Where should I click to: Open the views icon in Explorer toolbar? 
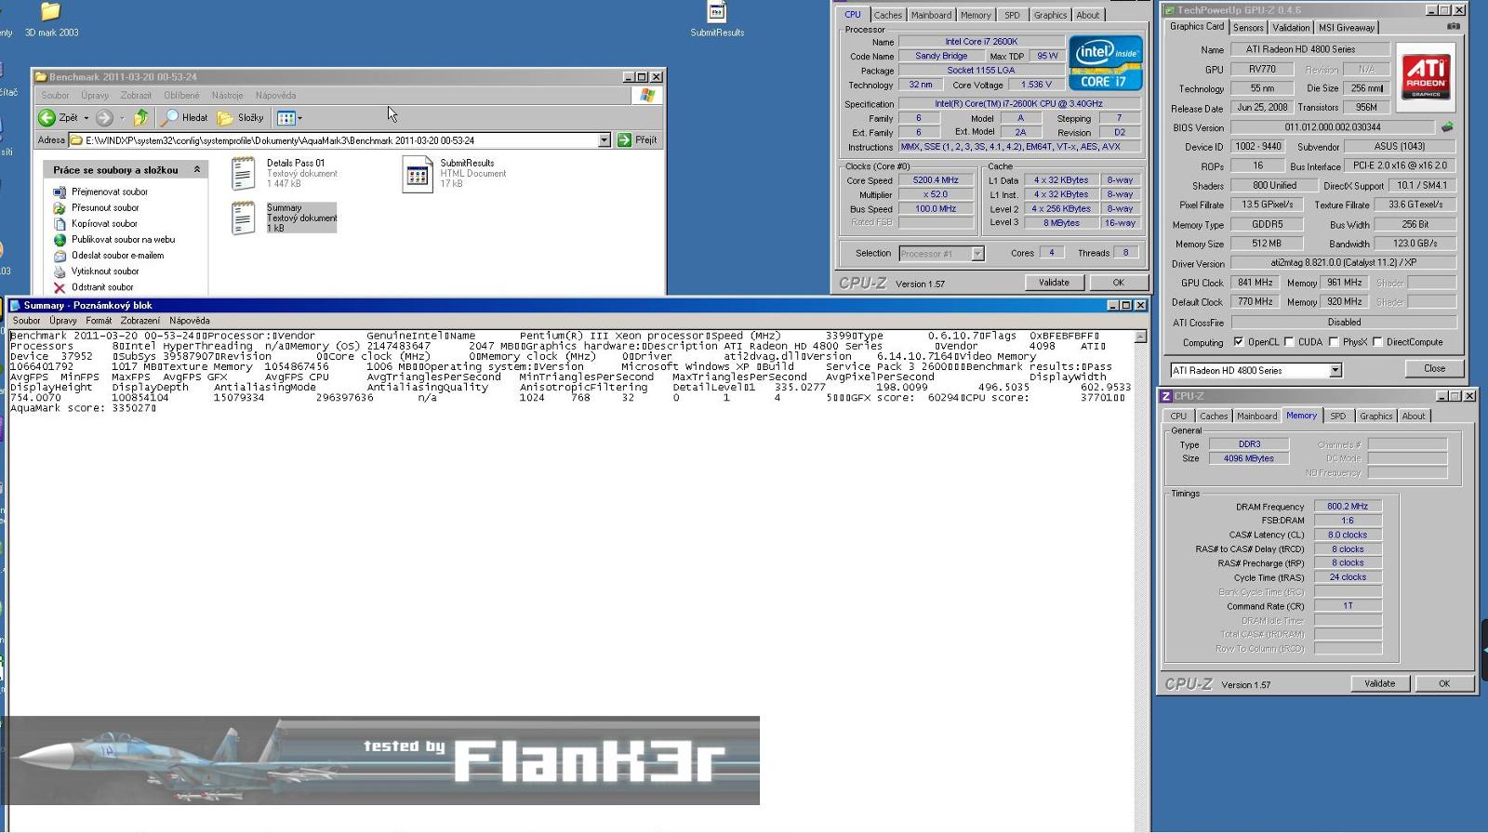[x=286, y=118]
